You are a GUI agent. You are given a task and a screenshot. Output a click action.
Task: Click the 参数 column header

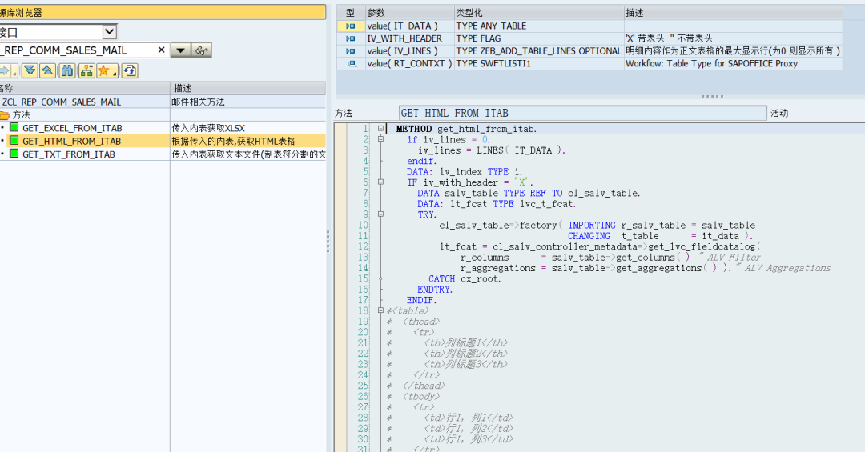coord(409,13)
